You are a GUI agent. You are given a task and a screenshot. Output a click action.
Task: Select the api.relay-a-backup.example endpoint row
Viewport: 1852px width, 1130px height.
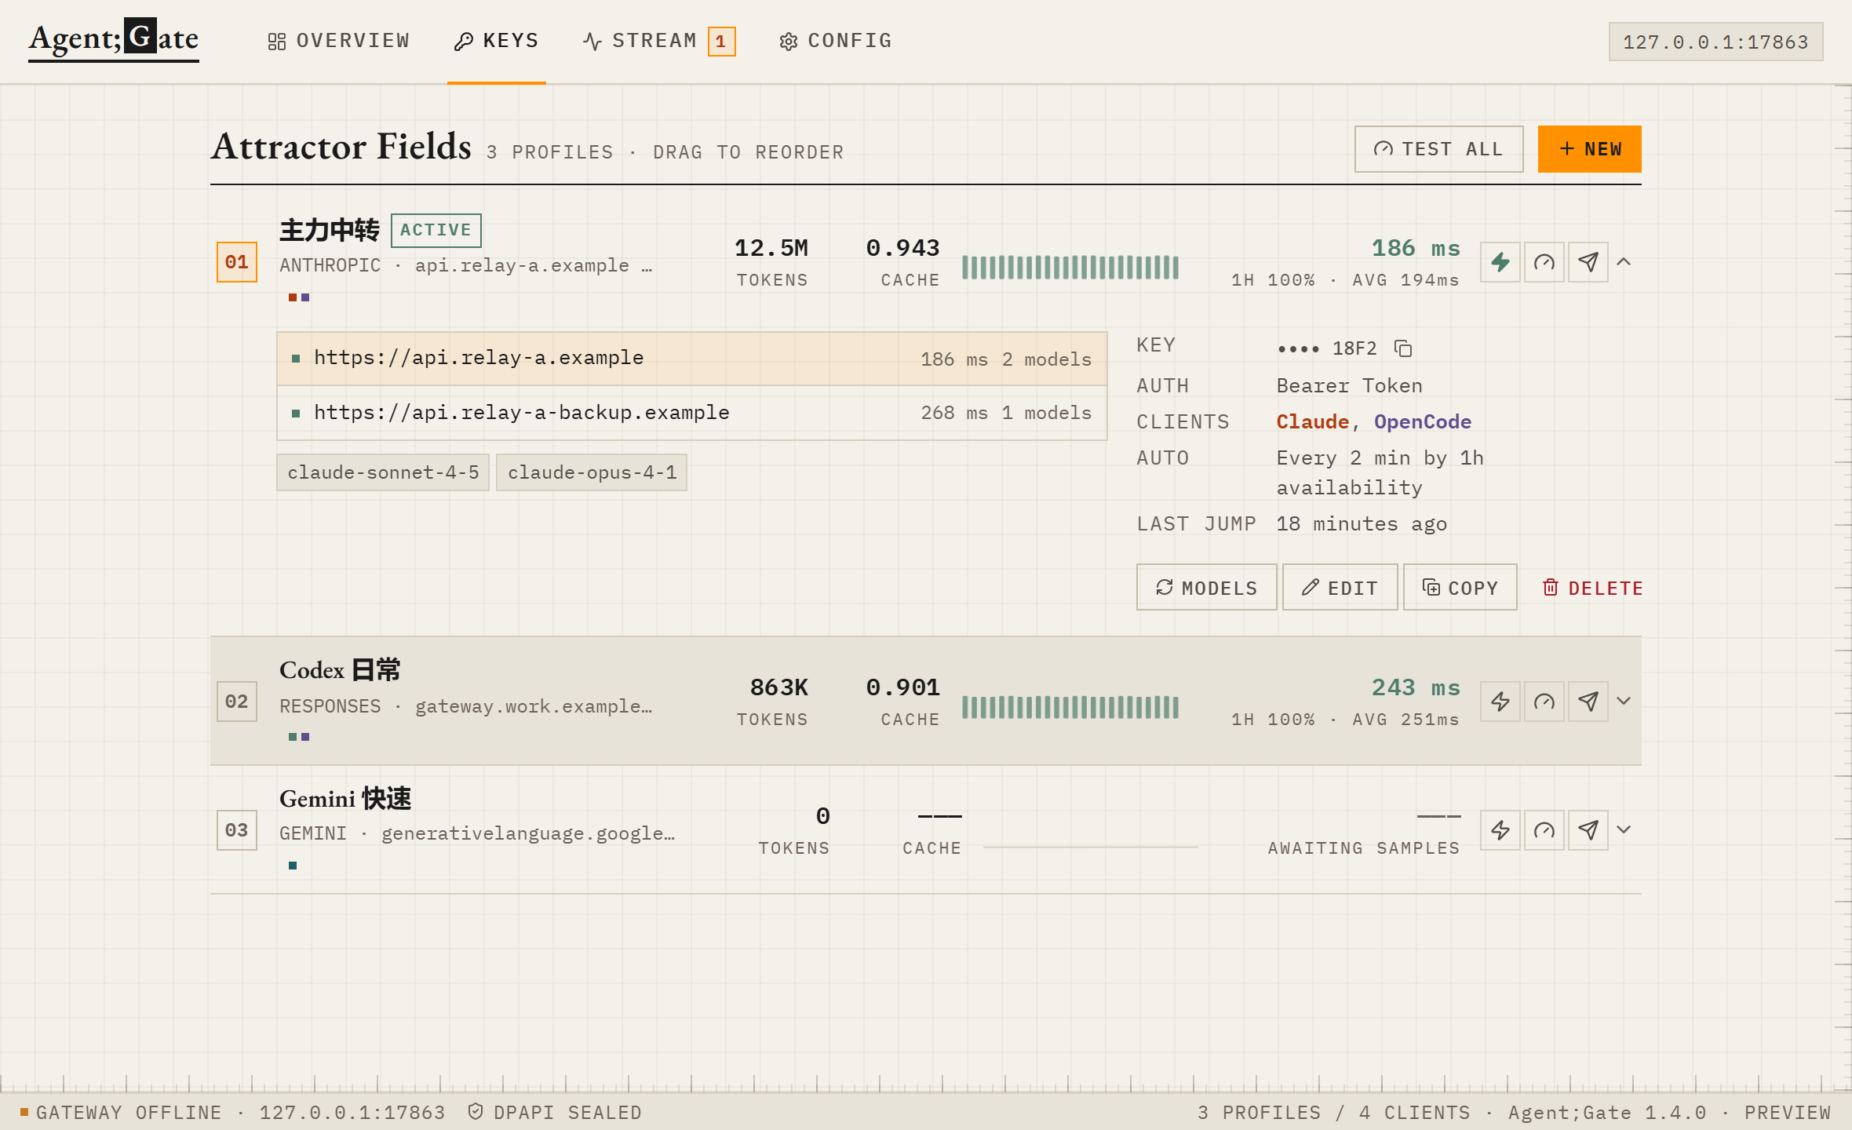(x=691, y=413)
